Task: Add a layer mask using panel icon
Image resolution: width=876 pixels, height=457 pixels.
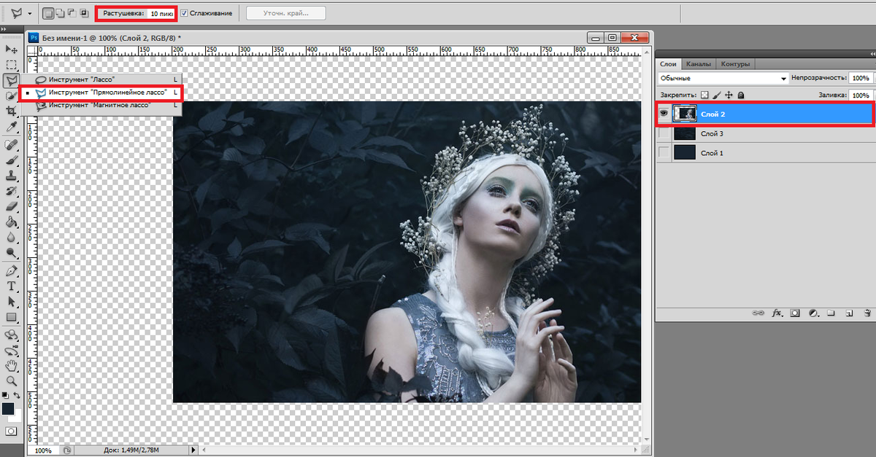Action: click(795, 313)
